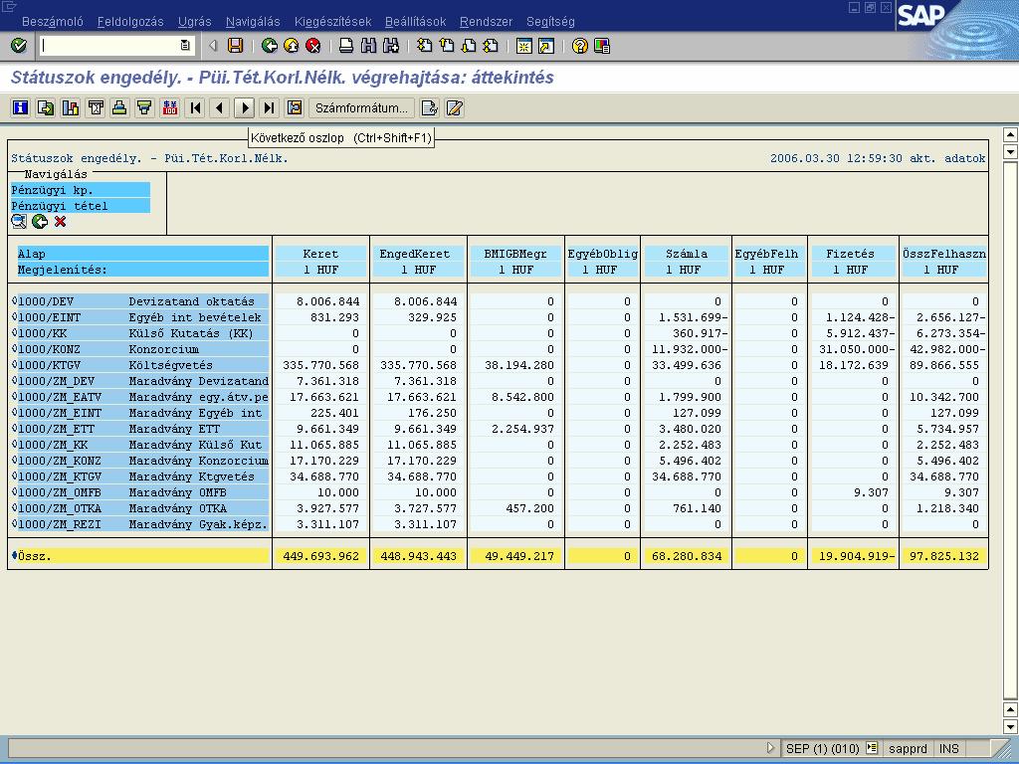Screen dimensions: 1019x764
Task: Click the Print icon in top toolbar
Action: pyautogui.click(x=346, y=46)
